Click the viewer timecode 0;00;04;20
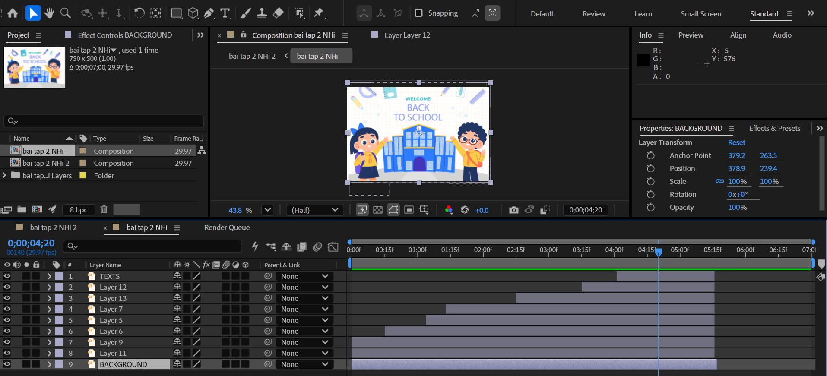 point(586,210)
